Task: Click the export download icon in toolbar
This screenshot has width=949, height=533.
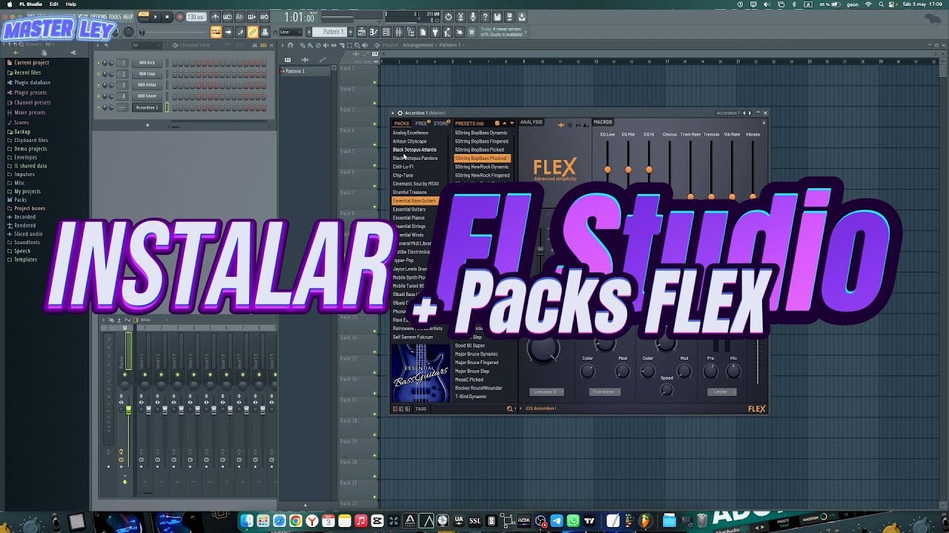Action: (522, 17)
